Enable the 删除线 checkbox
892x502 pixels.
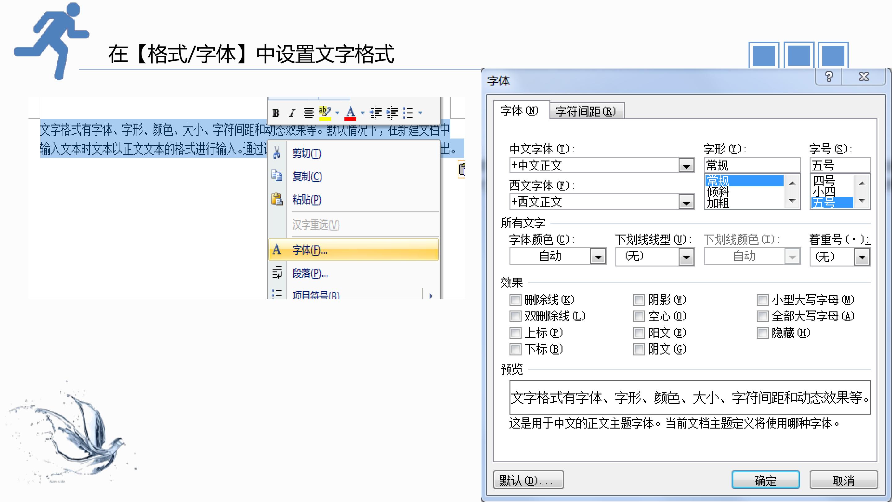[515, 300]
